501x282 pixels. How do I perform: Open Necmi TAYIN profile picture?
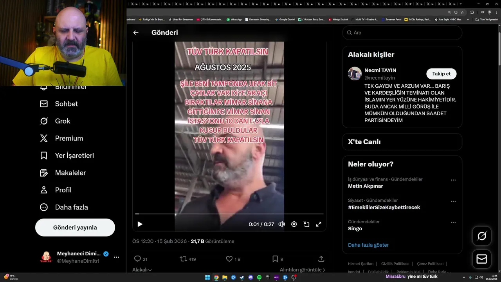point(355,74)
